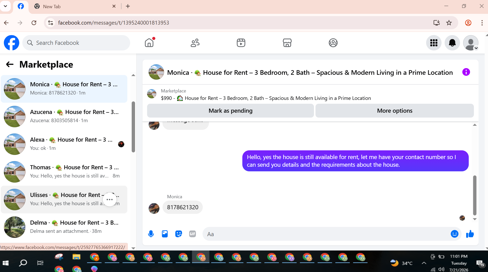Screen dimensions: 488x272
Task: Open Ulisses's House for Rent conversation
Action: tap(64, 200)
